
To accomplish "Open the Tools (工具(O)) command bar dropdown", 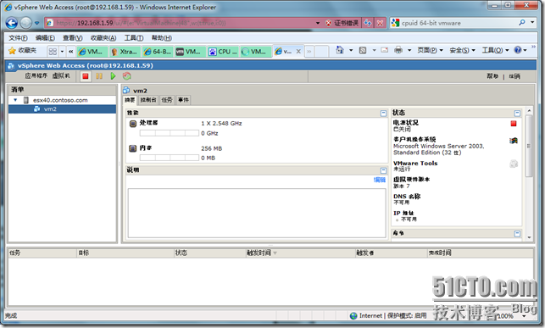I will 495,50.
